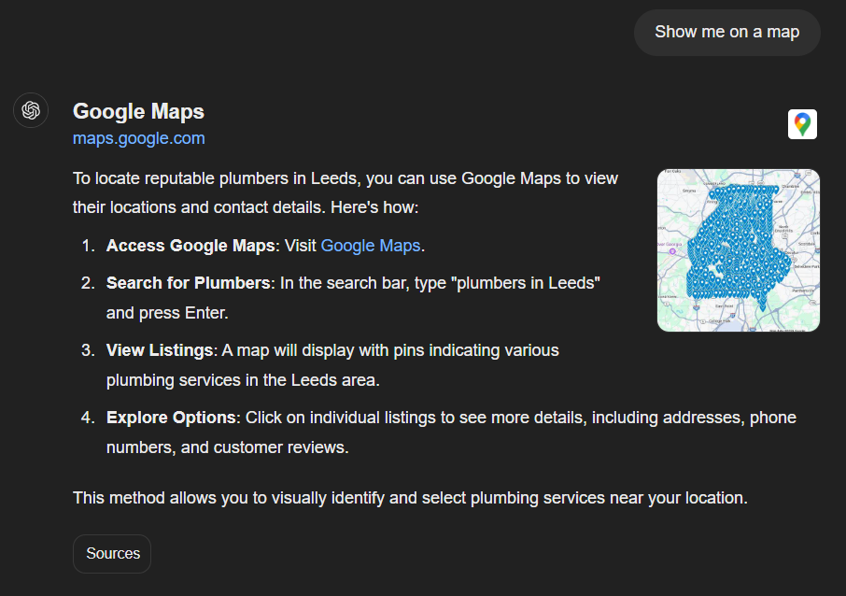Click the bold "Search for Plumbers" text
The image size is (846, 596).
pos(188,283)
